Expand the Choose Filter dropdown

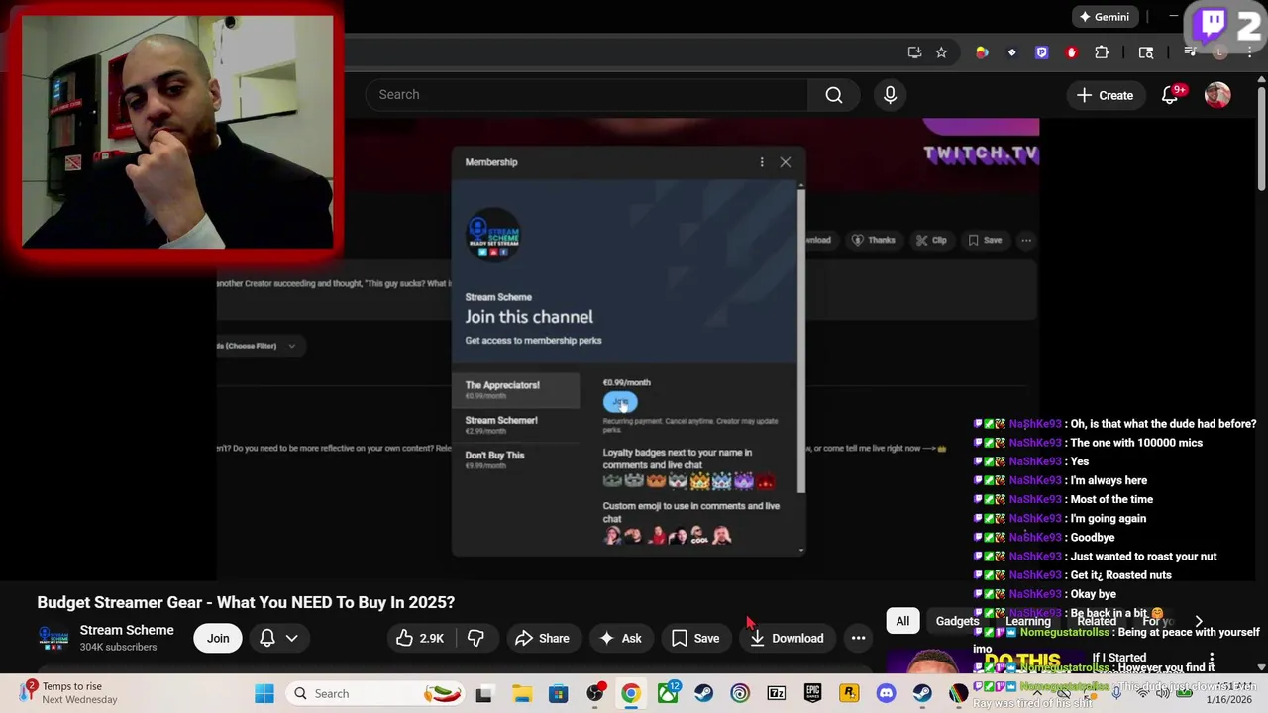[260, 346]
